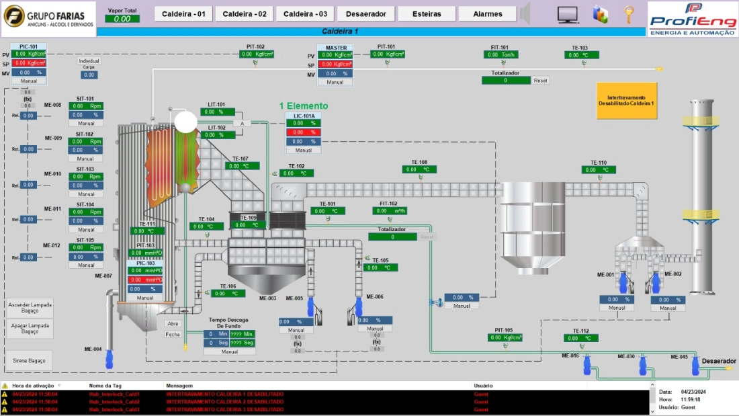Click ME-008 Rel. value field
The width and height of the screenshot is (739, 416).
(28, 116)
